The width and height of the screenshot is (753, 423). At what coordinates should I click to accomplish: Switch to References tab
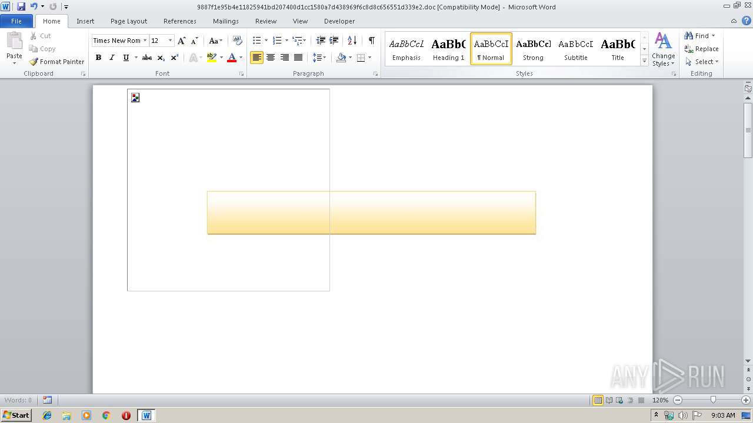click(x=180, y=21)
